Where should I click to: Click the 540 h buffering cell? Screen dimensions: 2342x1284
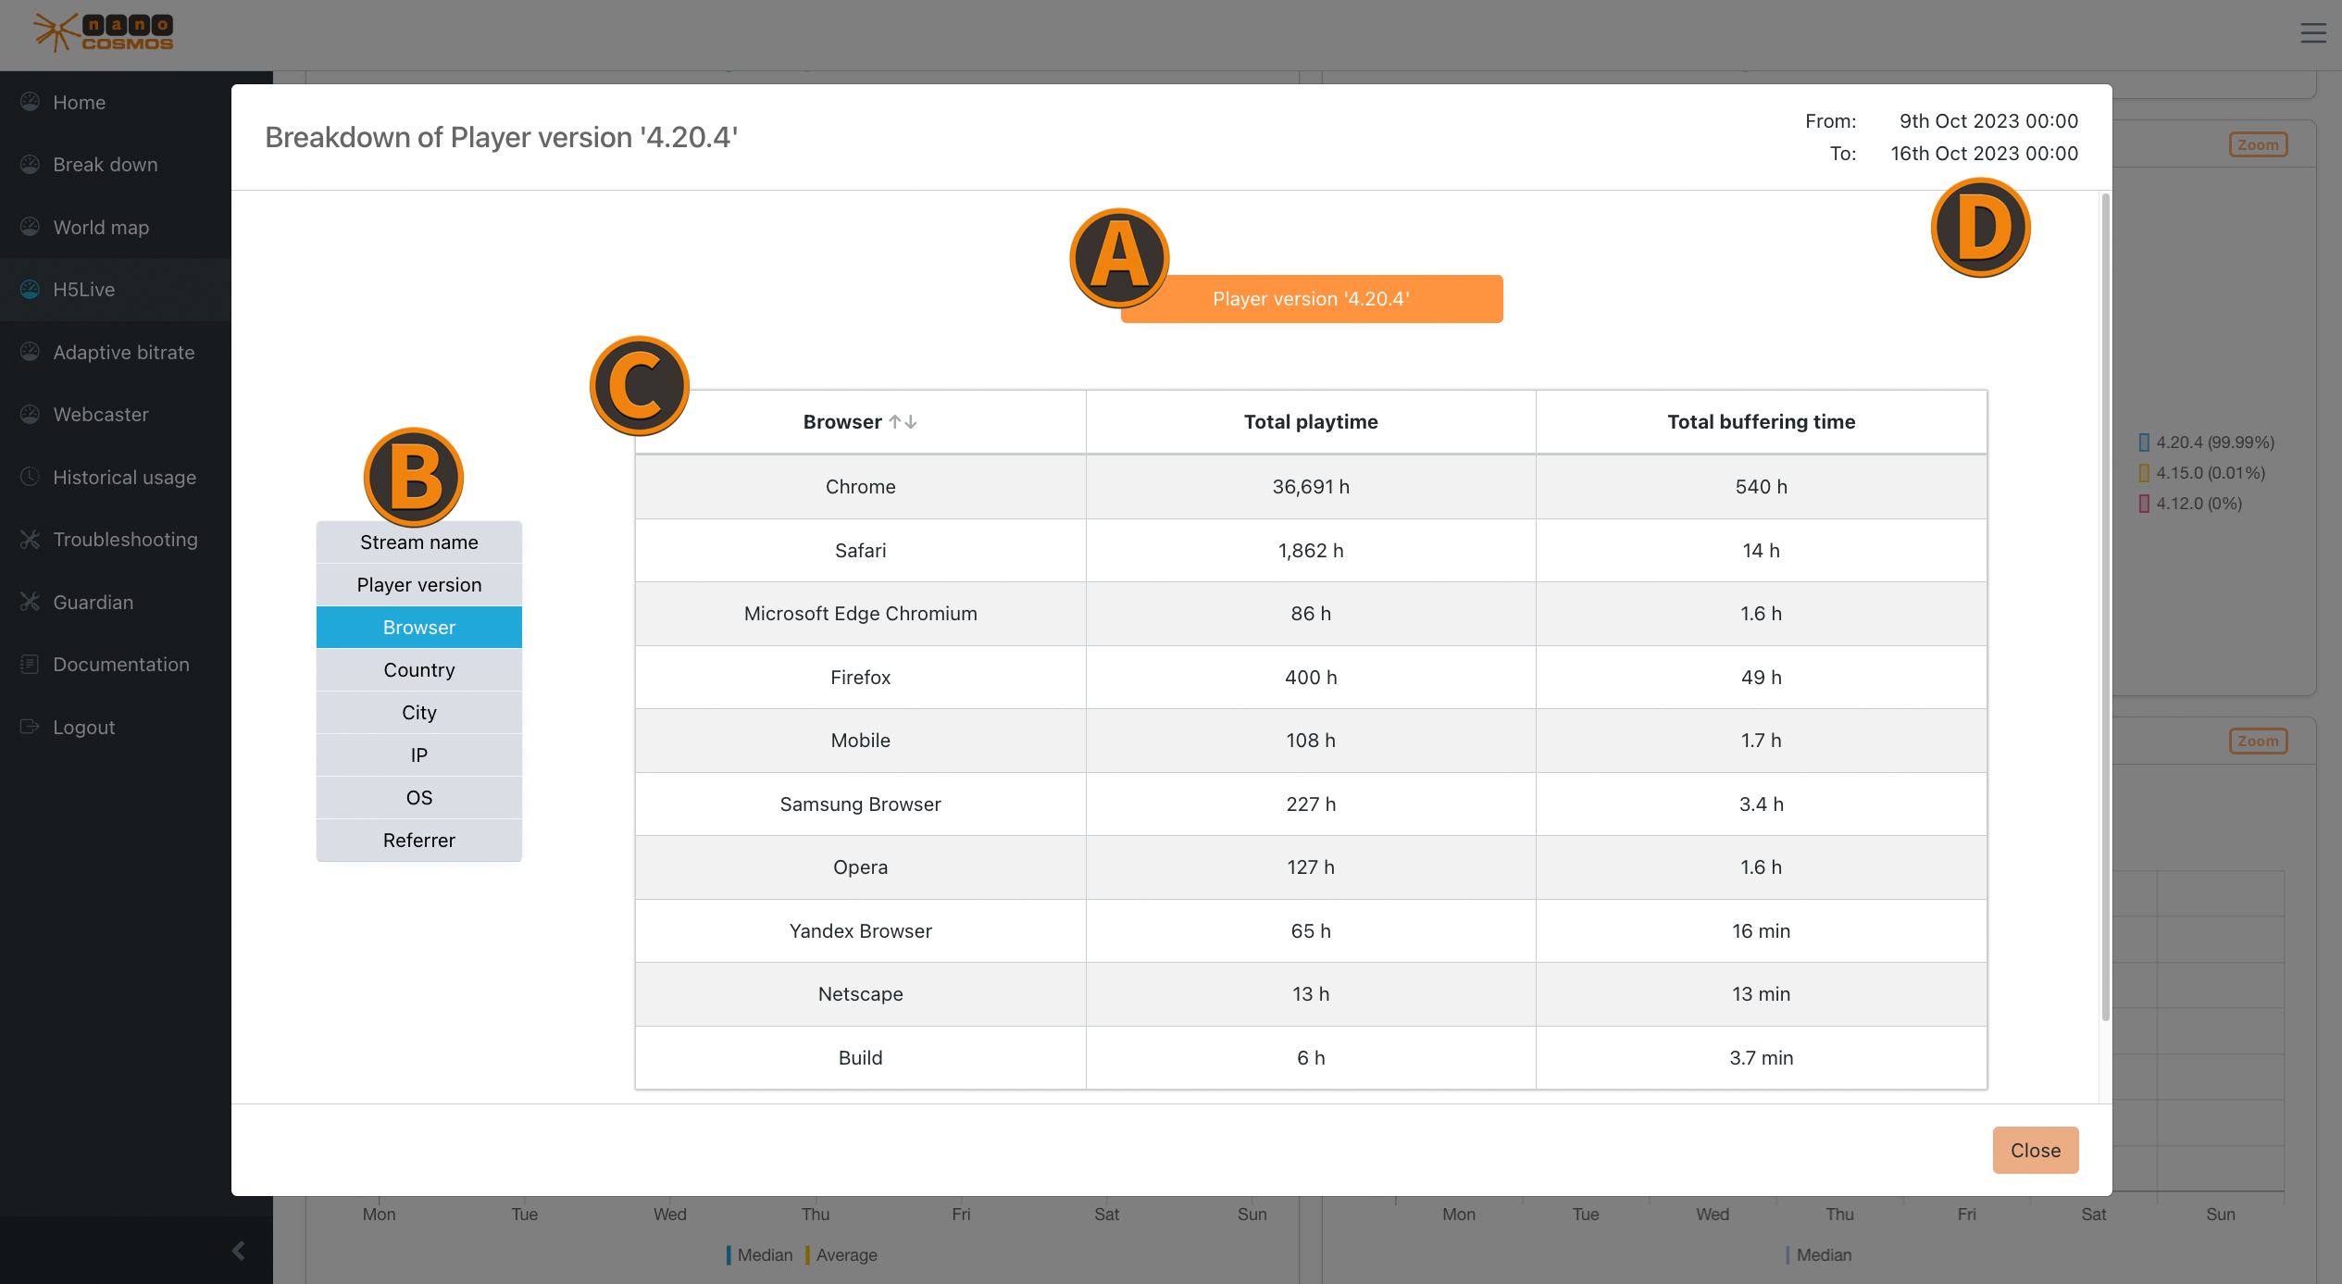click(1762, 487)
